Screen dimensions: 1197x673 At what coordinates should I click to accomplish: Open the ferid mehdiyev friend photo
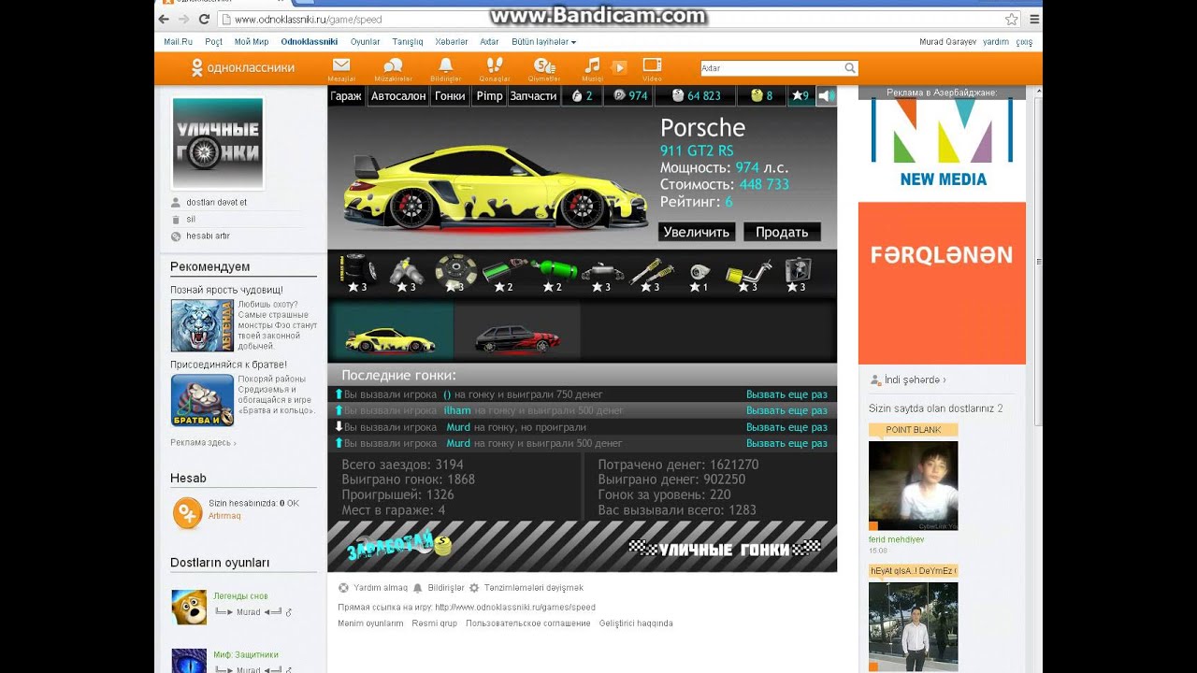(914, 486)
